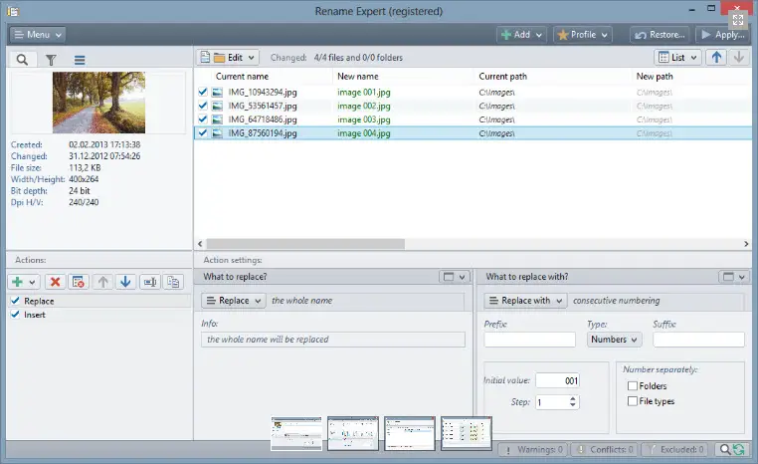The image size is (758, 464).
Task: Open the filter funnel tab
Action: tap(51, 60)
